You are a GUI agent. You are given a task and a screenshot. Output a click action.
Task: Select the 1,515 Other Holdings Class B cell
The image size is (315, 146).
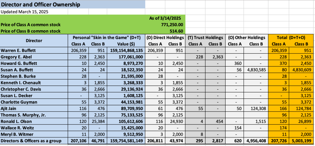[x=256, y=121]
